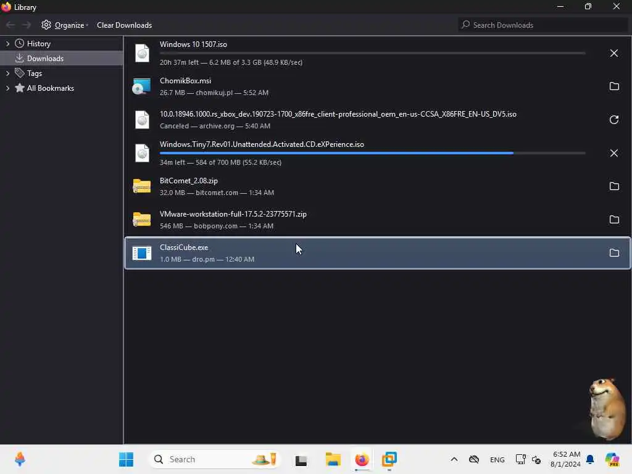Click the Windows 10 1507.iso progress bar
This screenshot has width=632, height=474.
point(372,53)
